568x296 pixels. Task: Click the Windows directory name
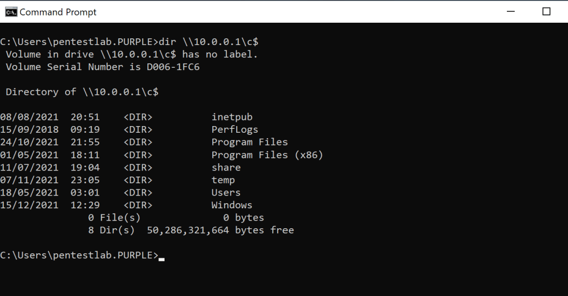pos(232,205)
